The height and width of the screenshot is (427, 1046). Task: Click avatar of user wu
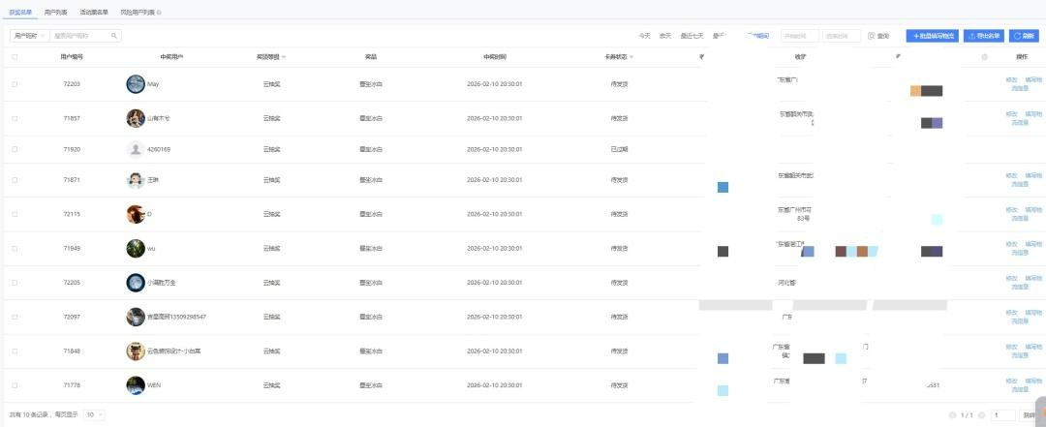(x=136, y=249)
